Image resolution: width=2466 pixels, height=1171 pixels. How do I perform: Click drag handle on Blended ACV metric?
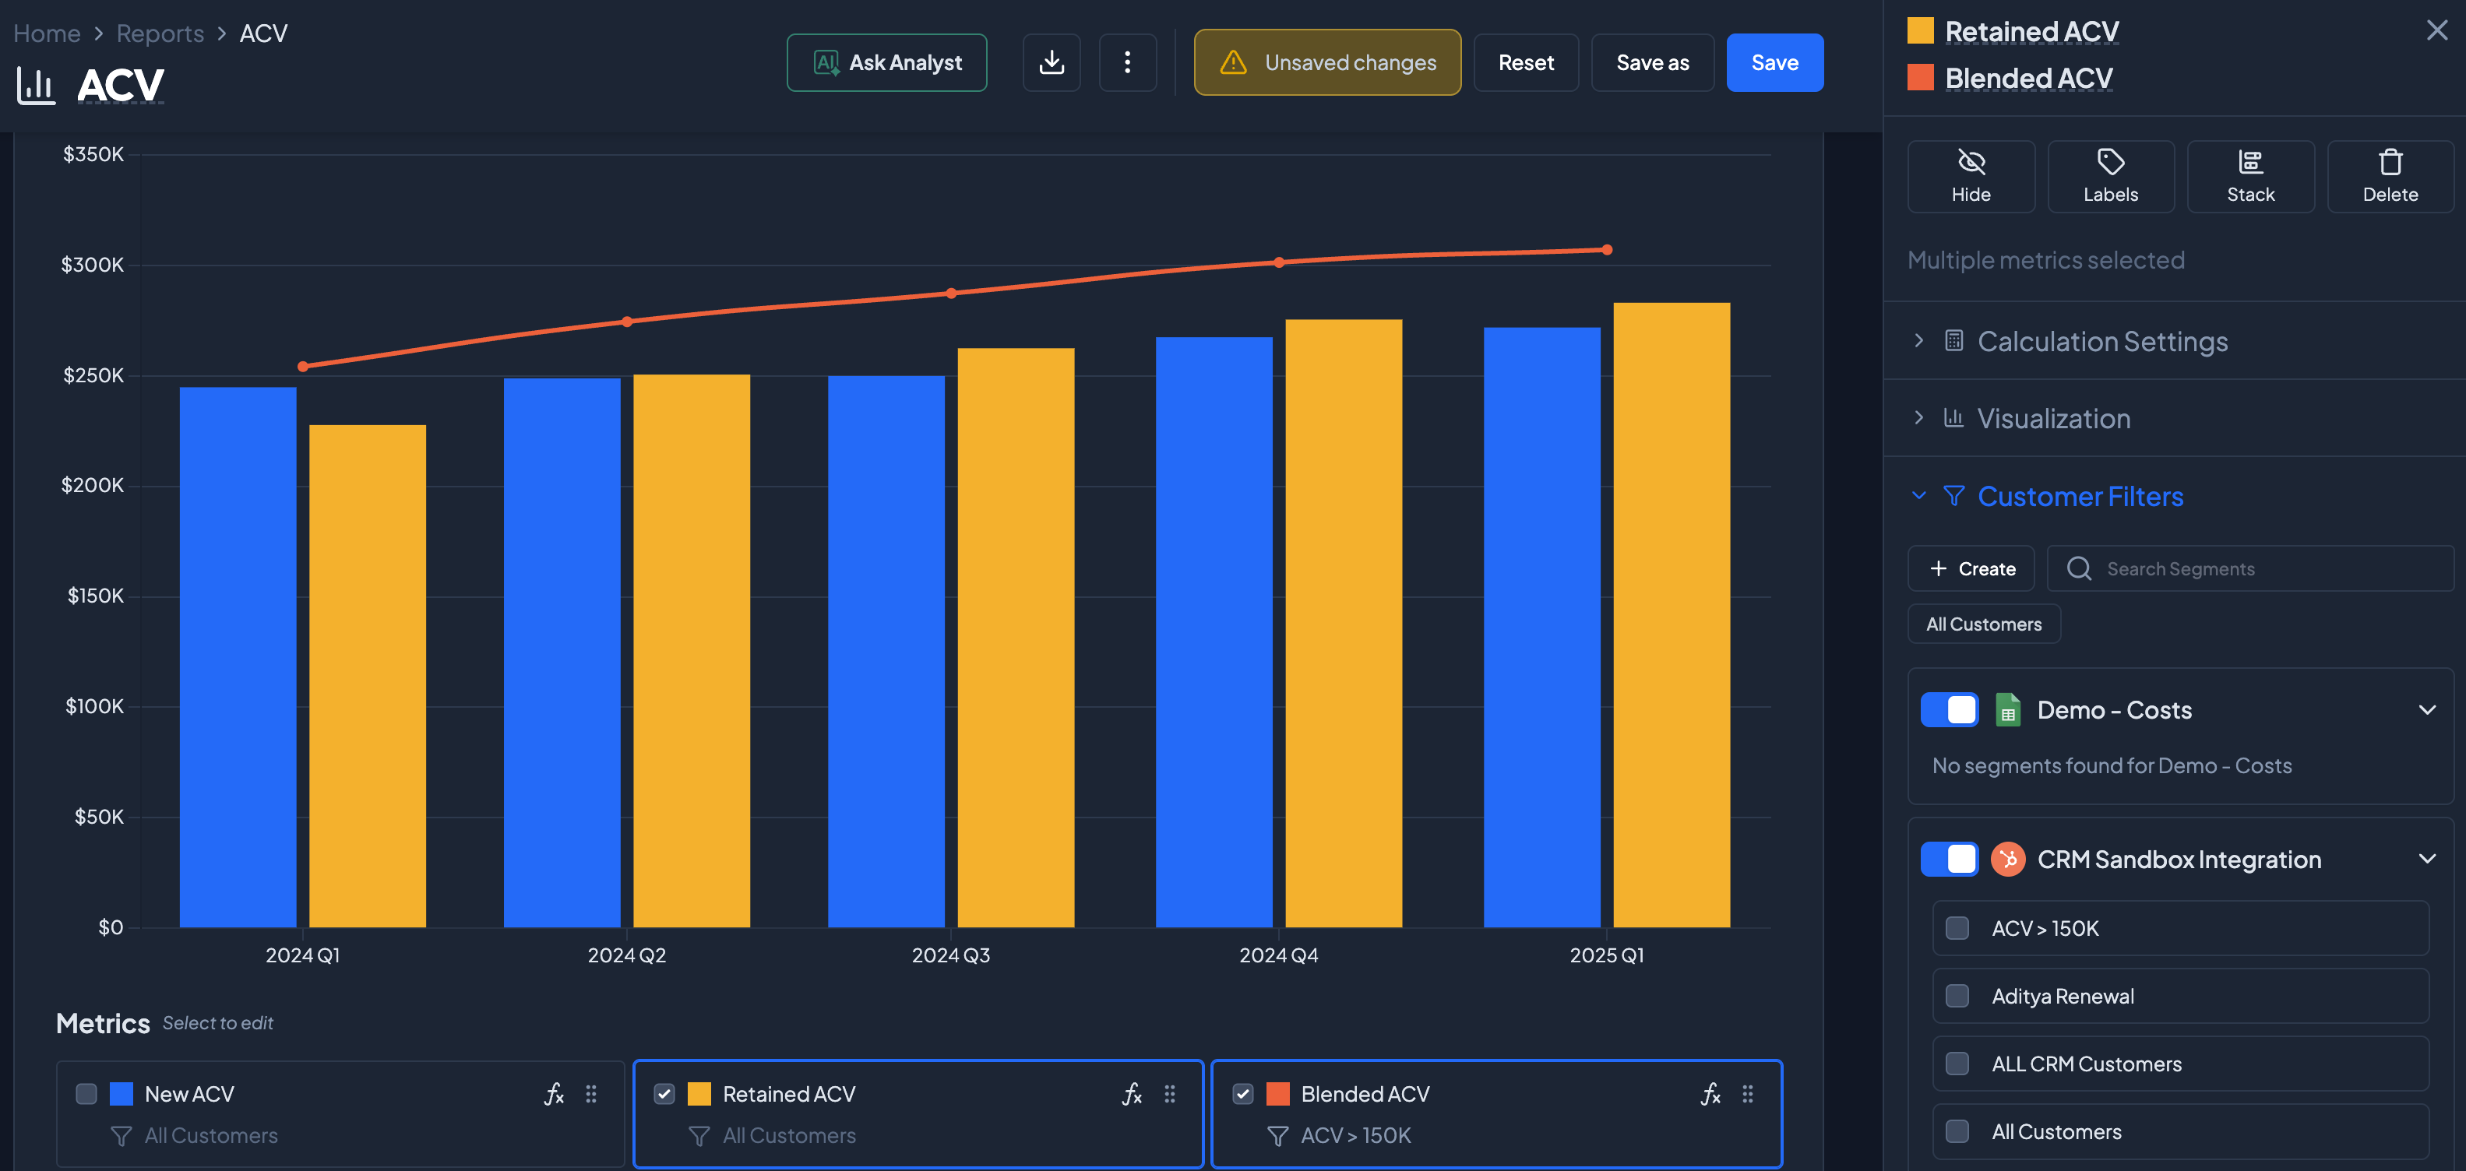(1747, 1093)
